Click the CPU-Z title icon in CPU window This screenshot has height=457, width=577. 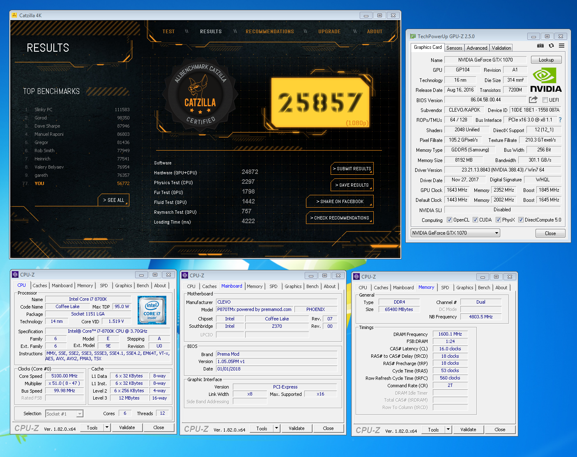tap(15, 274)
